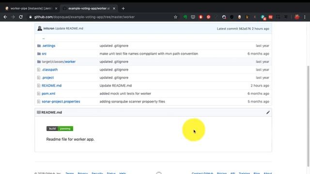Click '5 months ago' timestamp
310x174 pixels.
(x=258, y=101)
